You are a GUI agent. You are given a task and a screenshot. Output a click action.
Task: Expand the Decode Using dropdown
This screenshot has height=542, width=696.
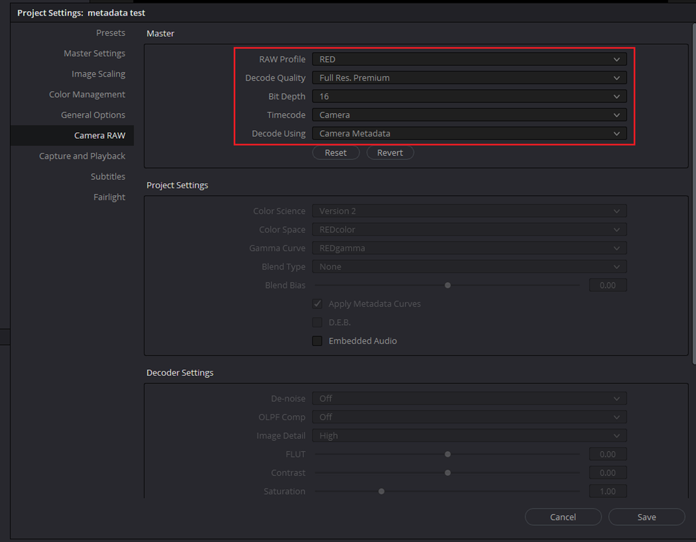pyautogui.click(x=469, y=133)
